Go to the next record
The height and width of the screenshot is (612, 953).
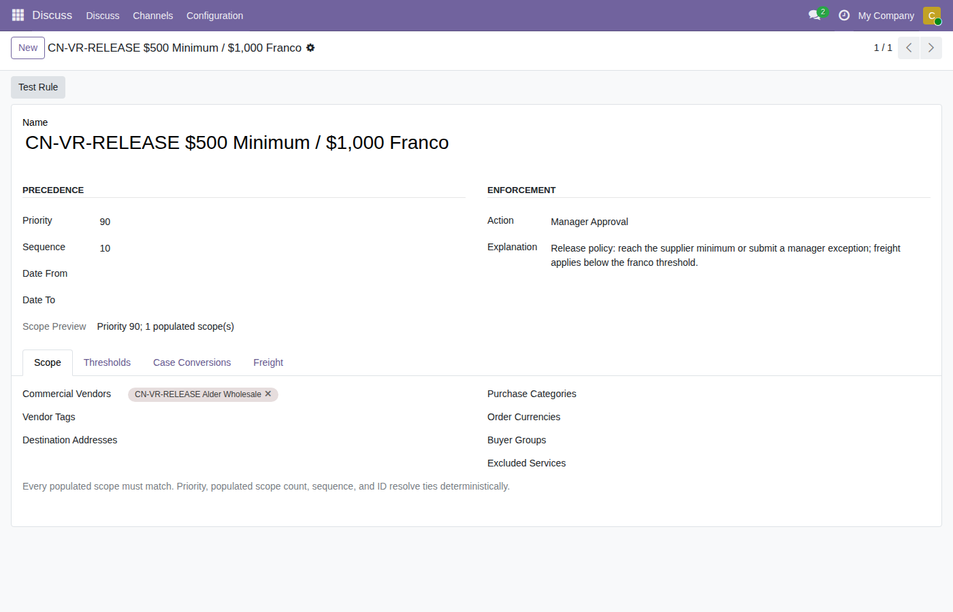click(931, 48)
